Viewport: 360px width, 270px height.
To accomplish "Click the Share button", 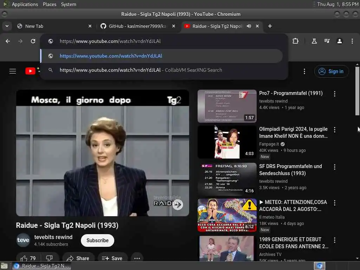I will (78, 258).
